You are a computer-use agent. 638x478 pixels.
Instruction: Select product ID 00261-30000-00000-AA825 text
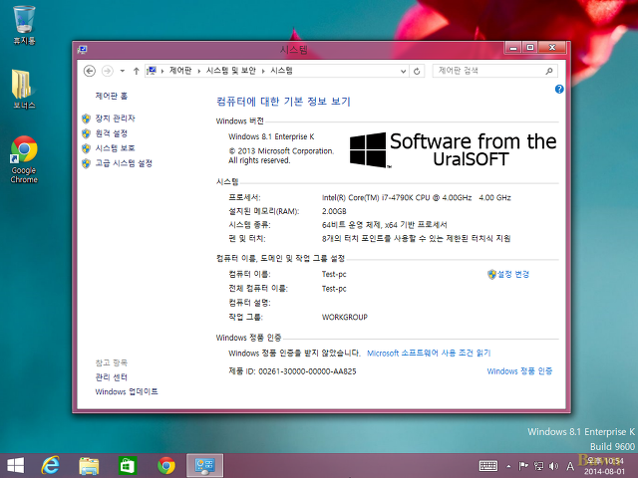click(x=307, y=371)
